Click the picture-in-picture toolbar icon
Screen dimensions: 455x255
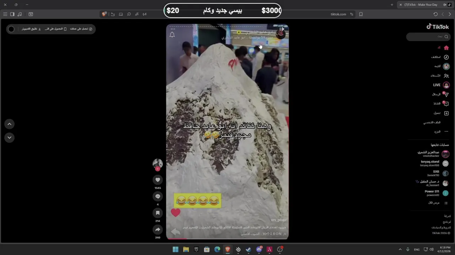coord(121,14)
